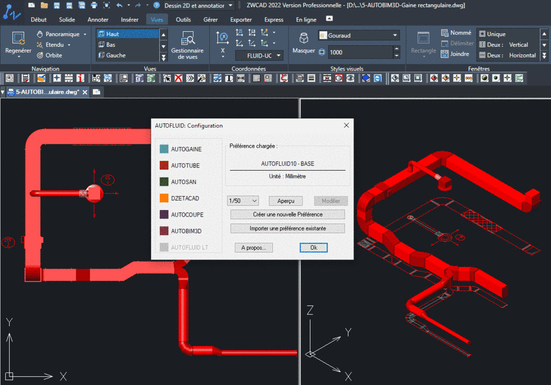The width and height of the screenshot is (551, 385).
Task: Expand the 1/50 scale dropdown
Action: pyautogui.click(x=255, y=201)
